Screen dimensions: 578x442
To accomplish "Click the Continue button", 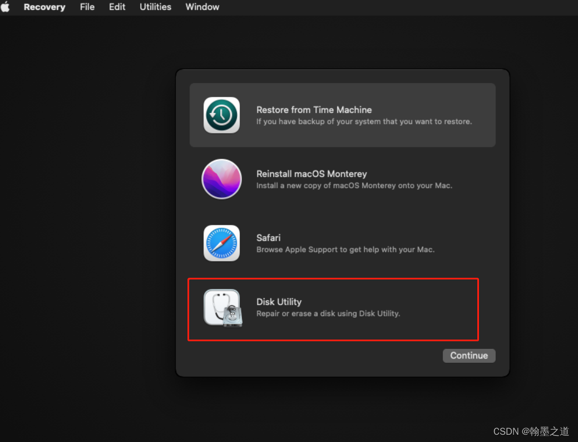I will [469, 356].
